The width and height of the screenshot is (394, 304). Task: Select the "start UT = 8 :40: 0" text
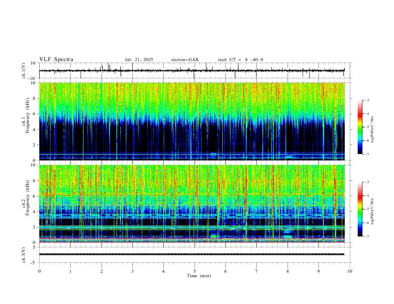(240, 60)
